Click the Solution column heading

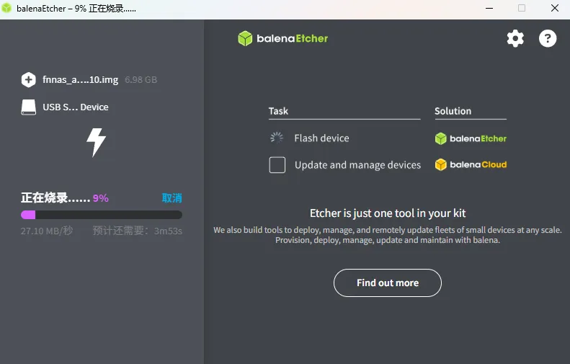click(x=453, y=111)
